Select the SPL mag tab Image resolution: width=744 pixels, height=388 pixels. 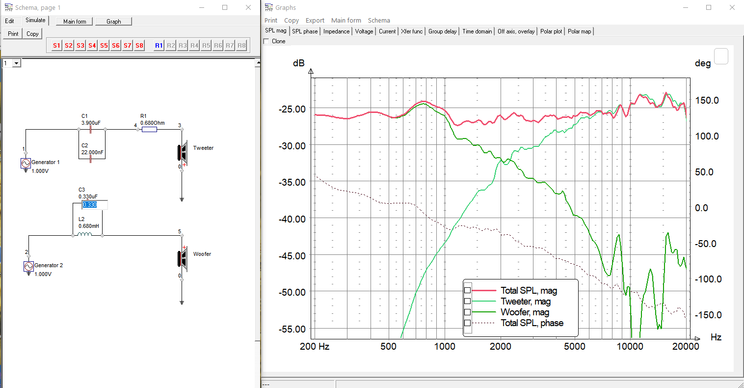276,30
